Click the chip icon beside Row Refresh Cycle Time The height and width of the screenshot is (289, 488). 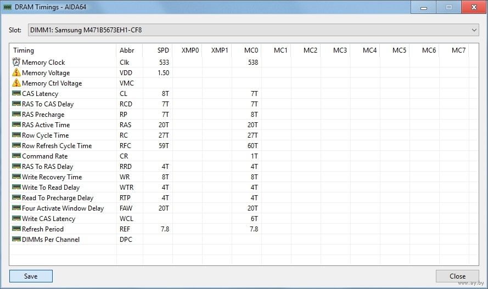16,146
